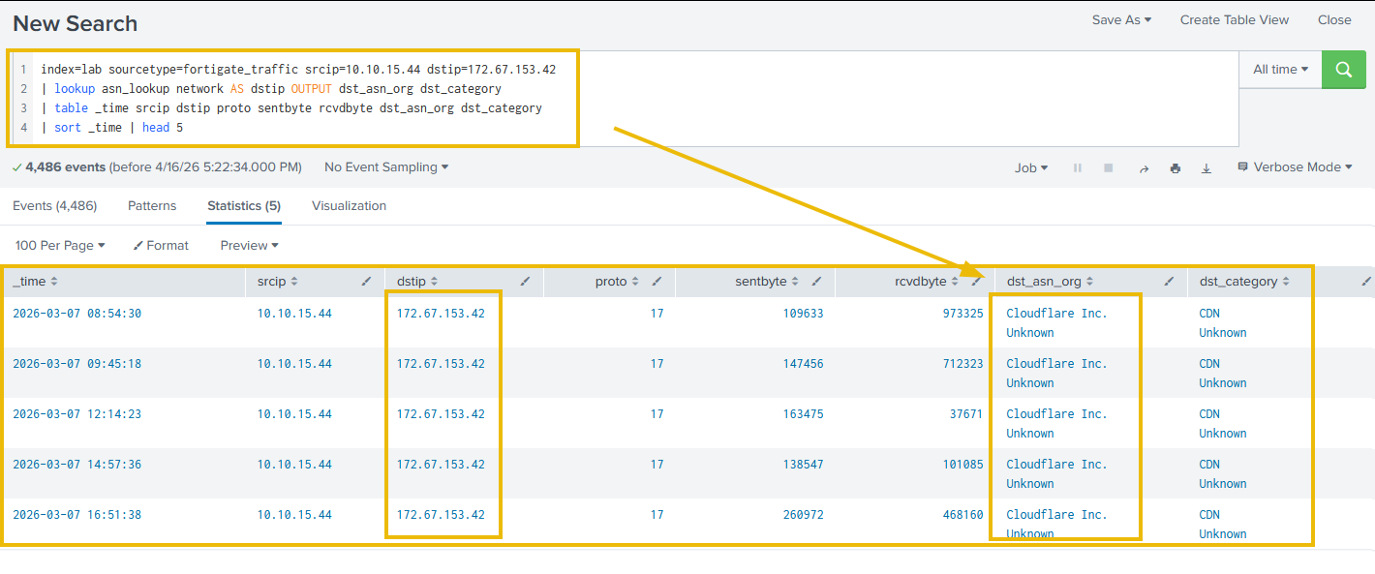
Task: Open the Format options menu
Action: tap(161, 246)
